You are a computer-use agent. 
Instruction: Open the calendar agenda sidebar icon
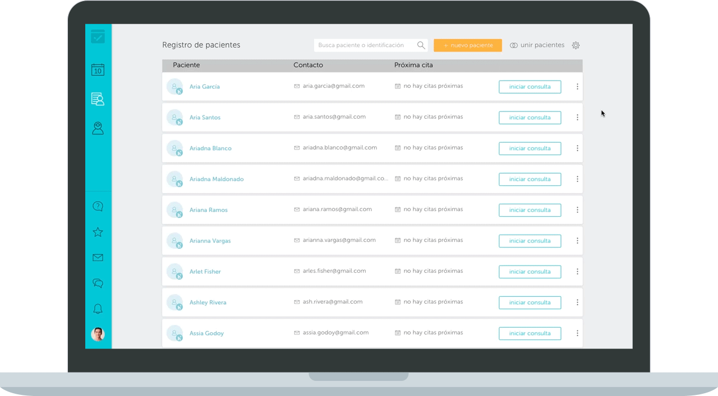(98, 69)
